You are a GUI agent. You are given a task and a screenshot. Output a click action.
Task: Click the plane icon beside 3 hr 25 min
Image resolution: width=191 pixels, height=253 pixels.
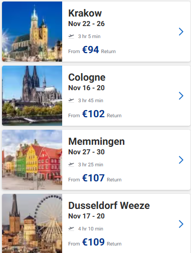click(x=71, y=164)
